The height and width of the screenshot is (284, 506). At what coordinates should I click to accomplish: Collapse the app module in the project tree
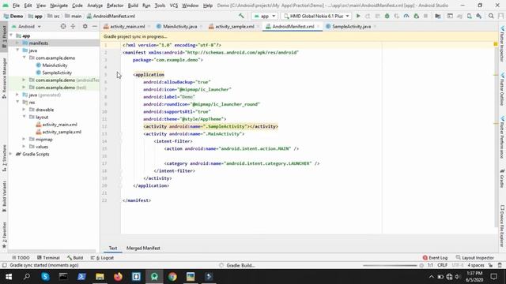click(x=11, y=35)
